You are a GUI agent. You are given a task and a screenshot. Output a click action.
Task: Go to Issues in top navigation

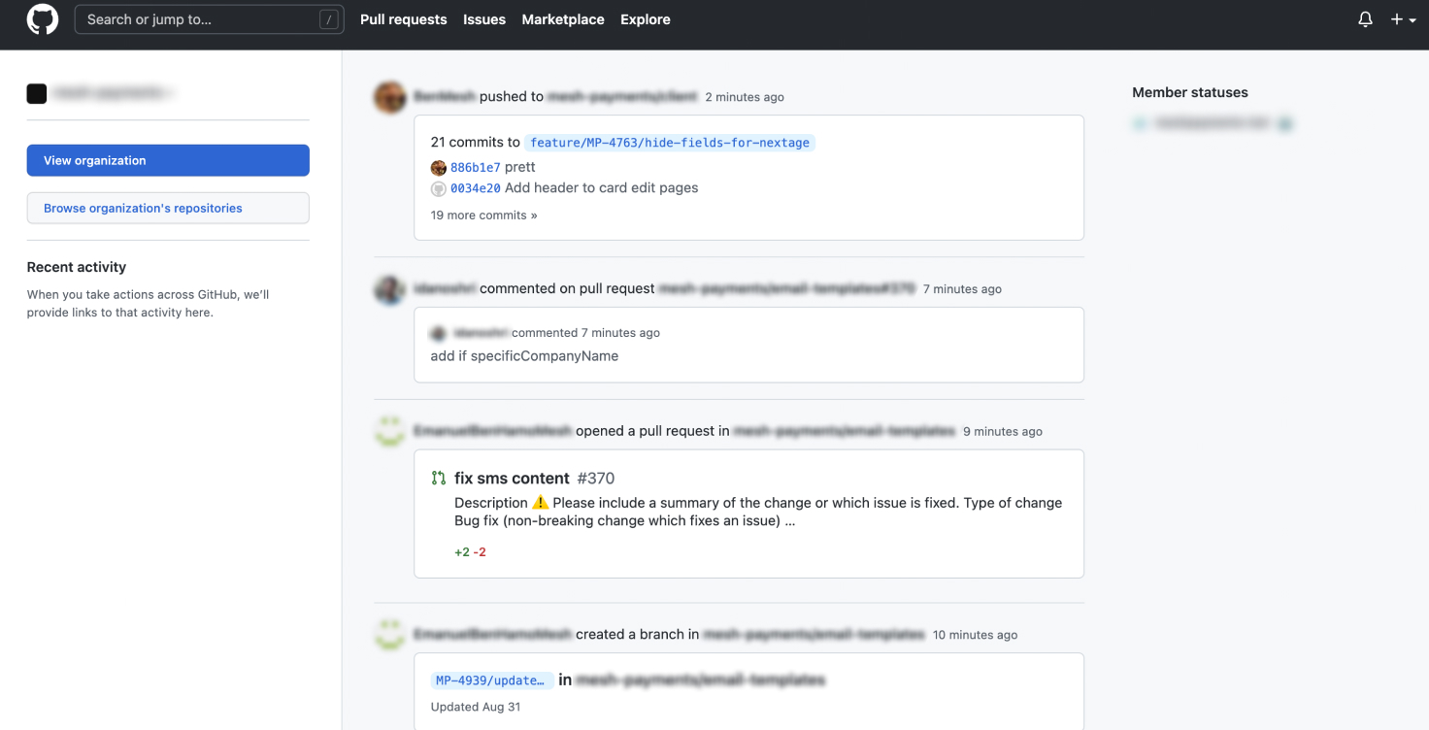point(483,19)
